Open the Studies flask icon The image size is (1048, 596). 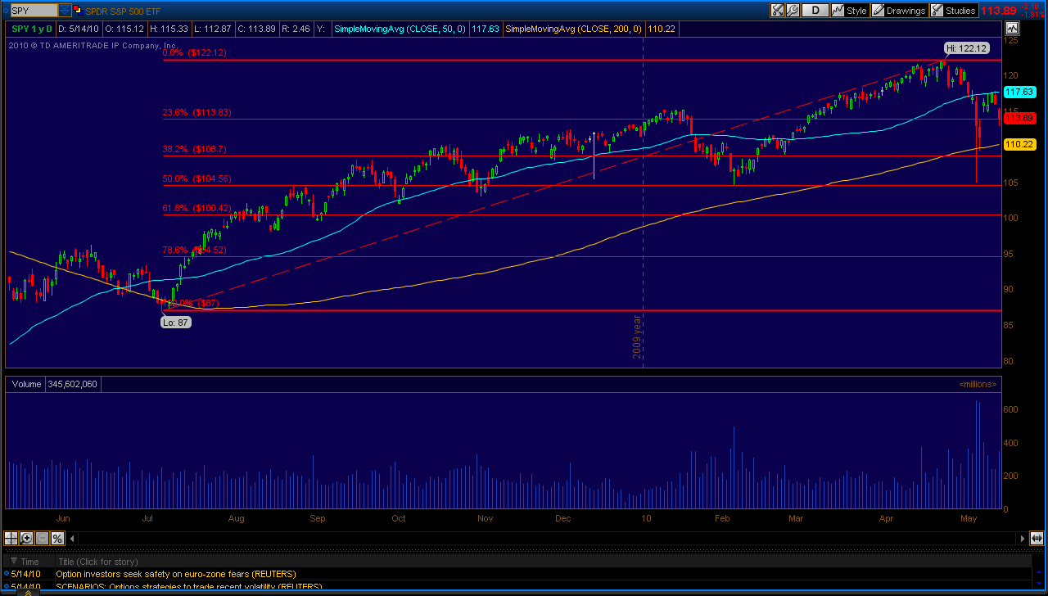(x=937, y=11)
